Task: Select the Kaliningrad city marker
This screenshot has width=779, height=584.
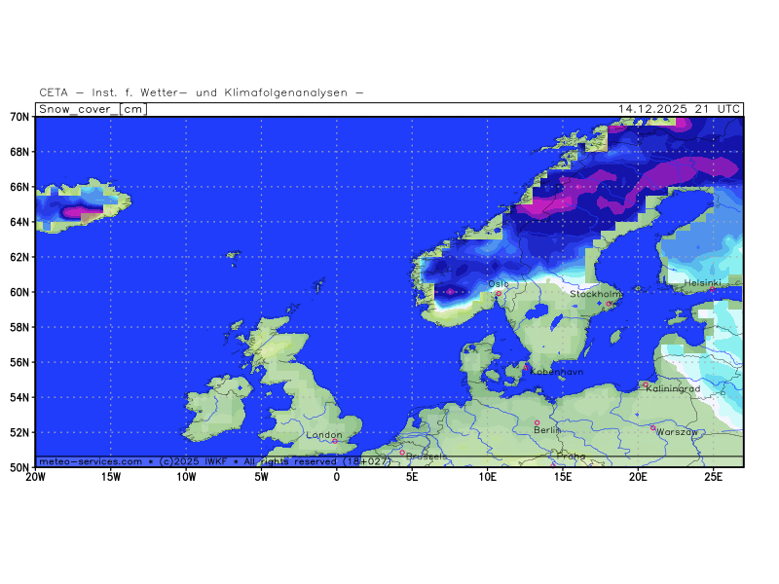Action: click(x=646, y=384)
